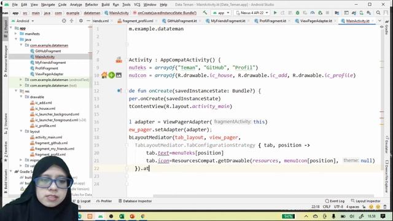This screenshot has height=221, width=393.
Task: Click the Search Everywhere magnifier icon
Action: click(378, 13)
